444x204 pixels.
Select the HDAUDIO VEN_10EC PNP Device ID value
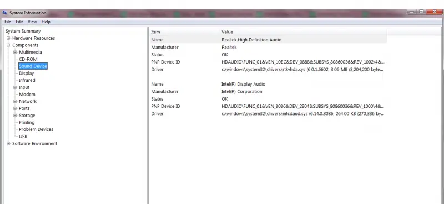303,62
